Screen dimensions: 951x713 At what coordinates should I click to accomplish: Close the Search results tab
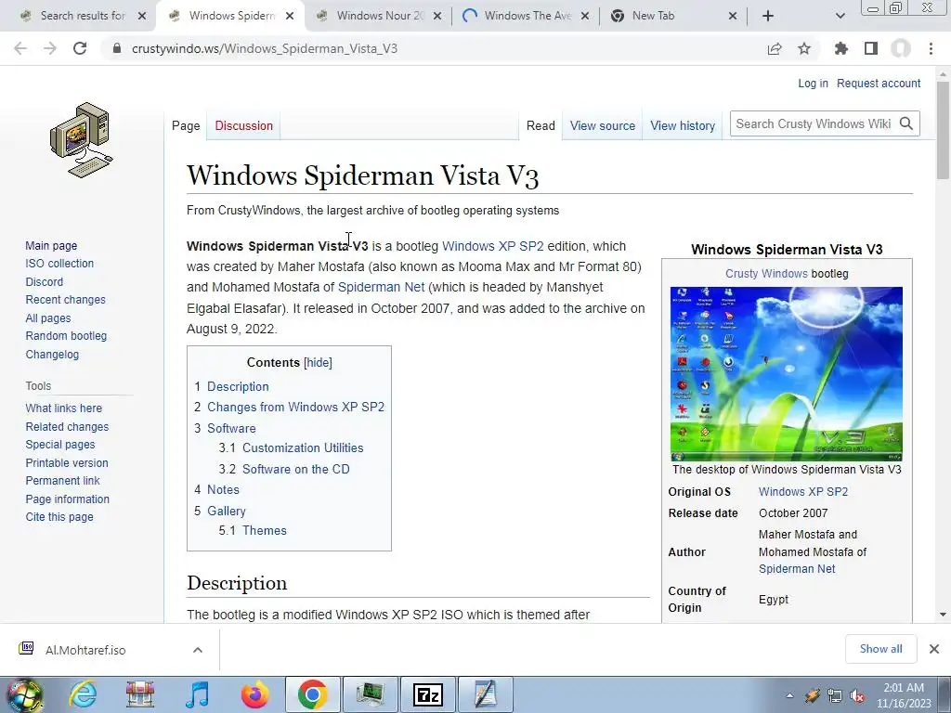click(x=142, y=16)
